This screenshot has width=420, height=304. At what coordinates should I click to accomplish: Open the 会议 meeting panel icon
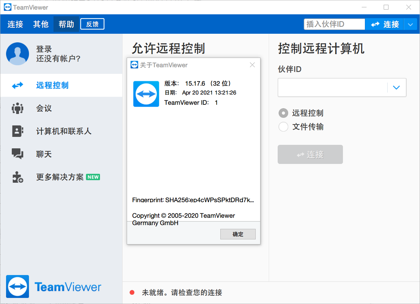[x=17, y=108]
